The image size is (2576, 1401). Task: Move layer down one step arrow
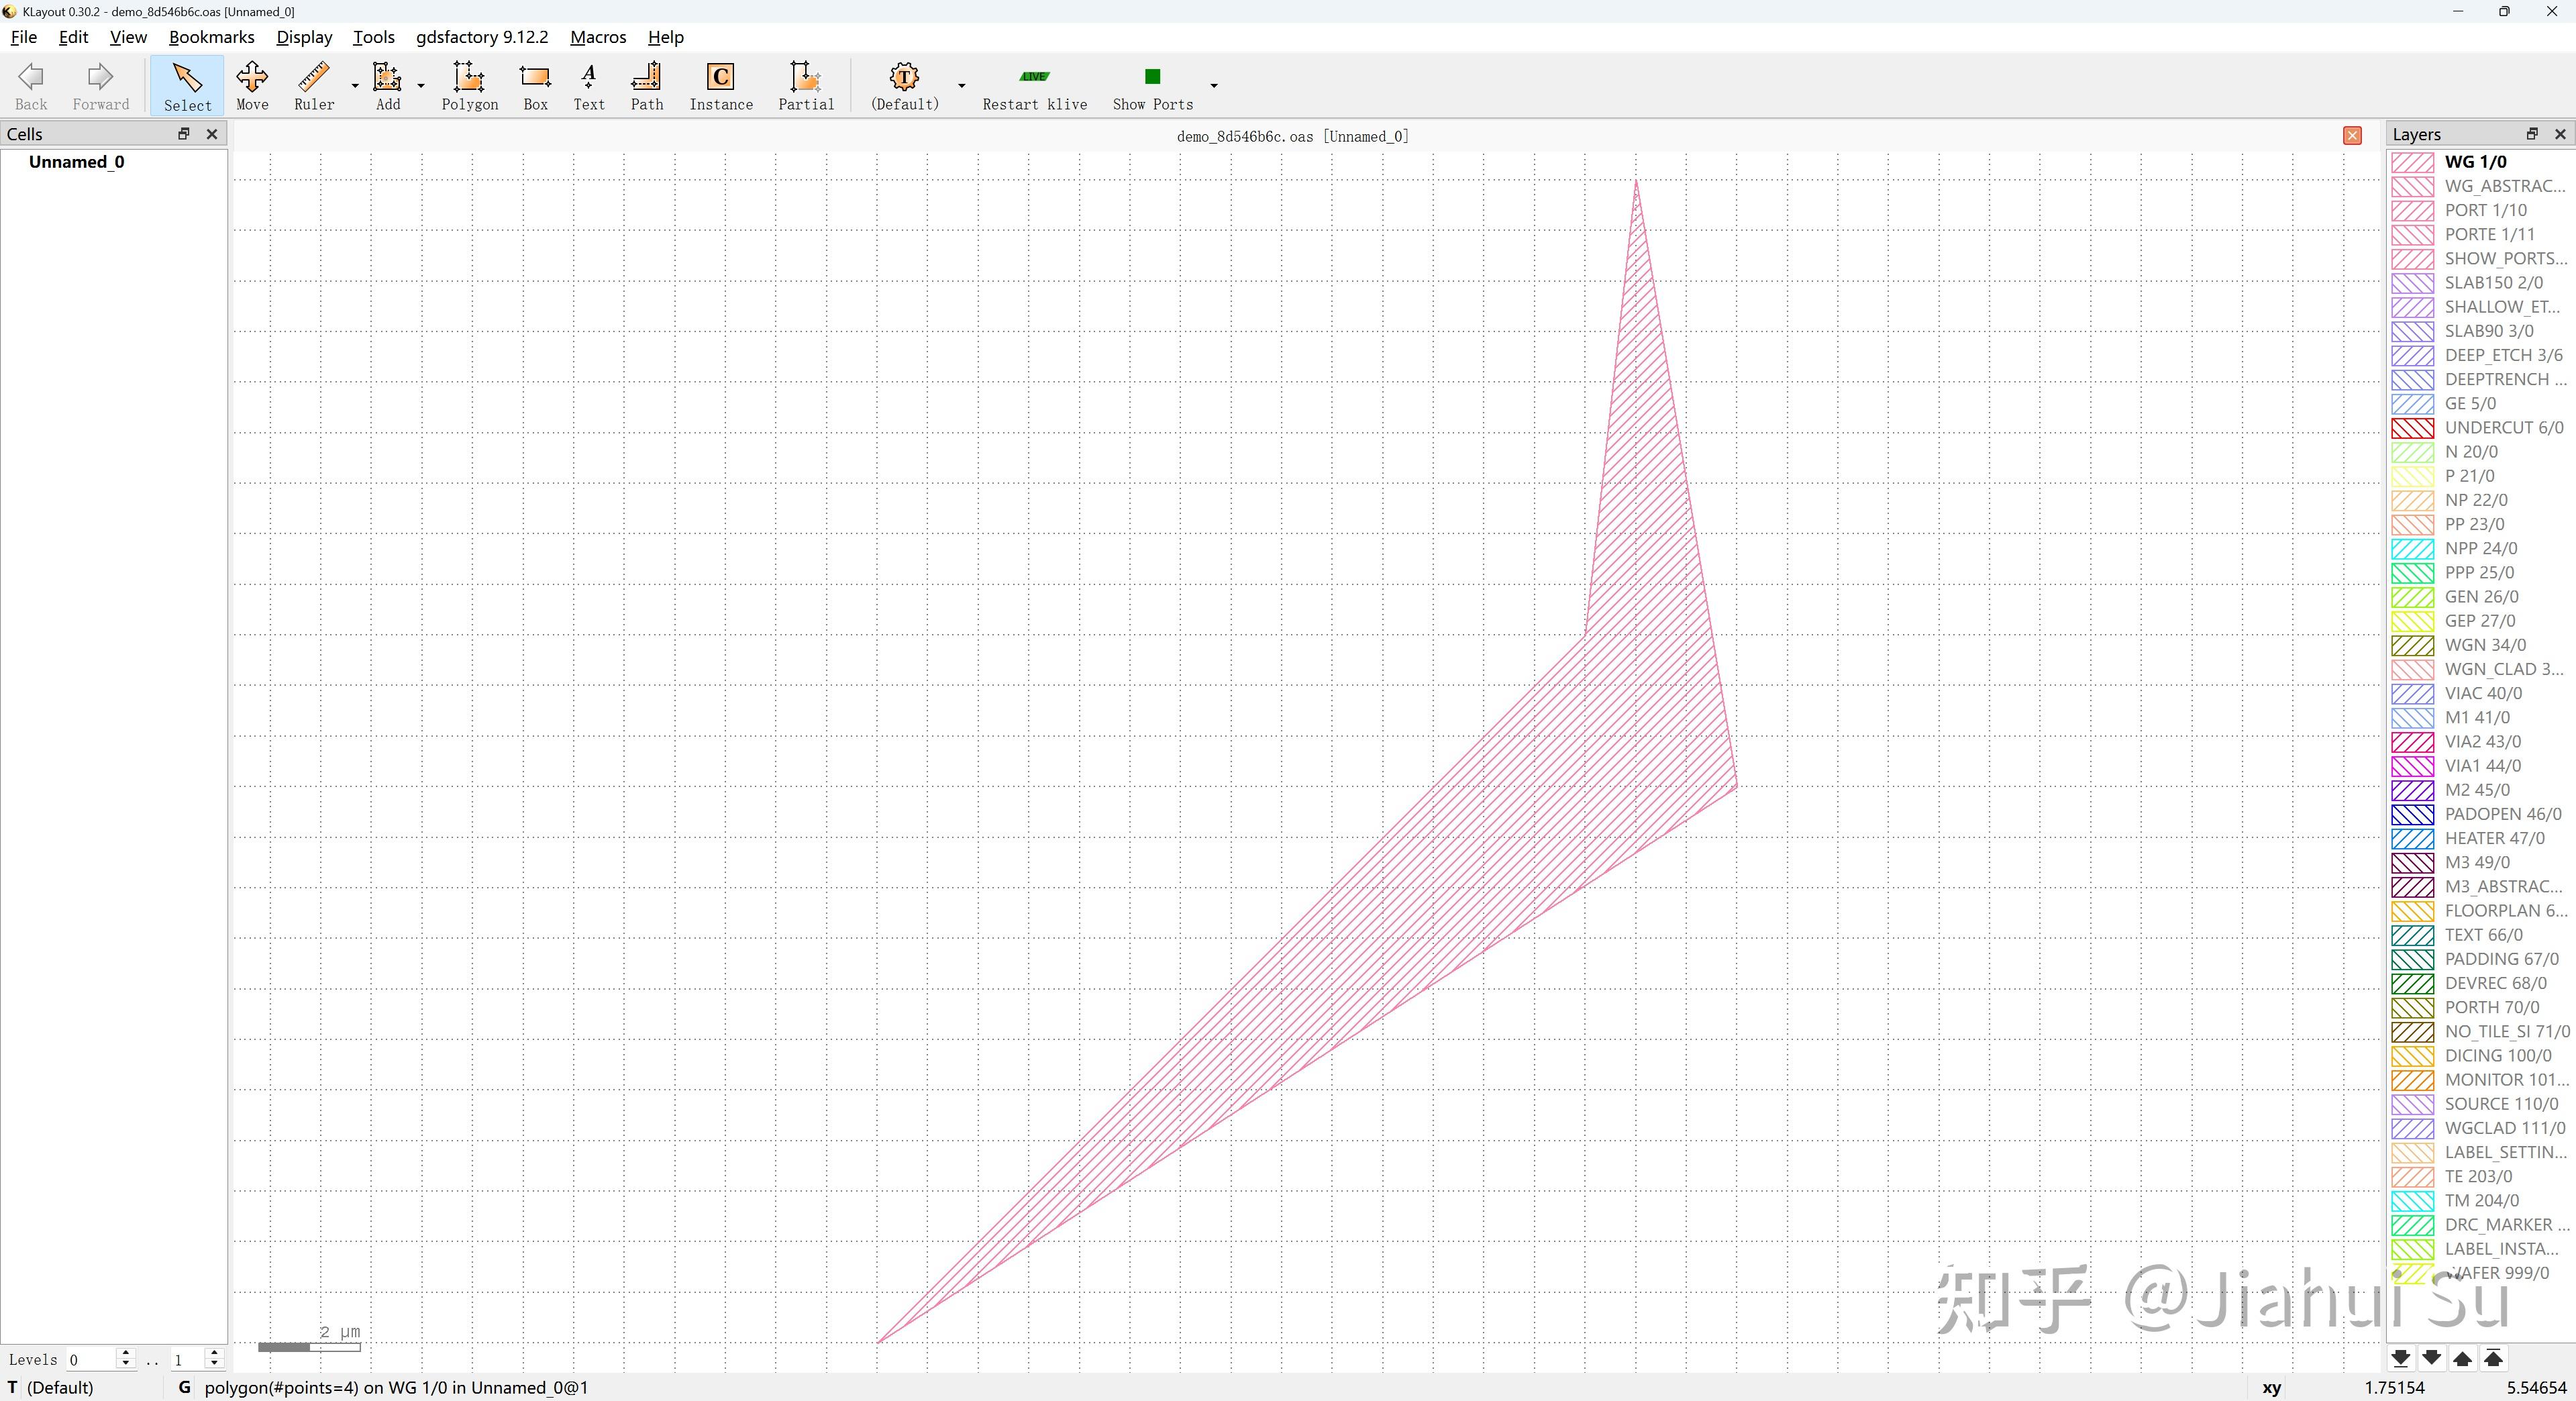[2432, 1358]
